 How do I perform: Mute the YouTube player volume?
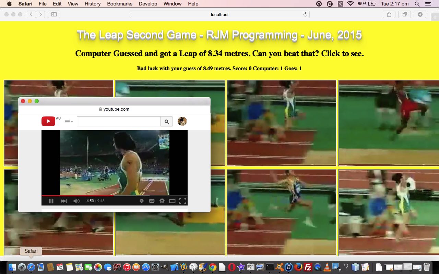(76, 201)
